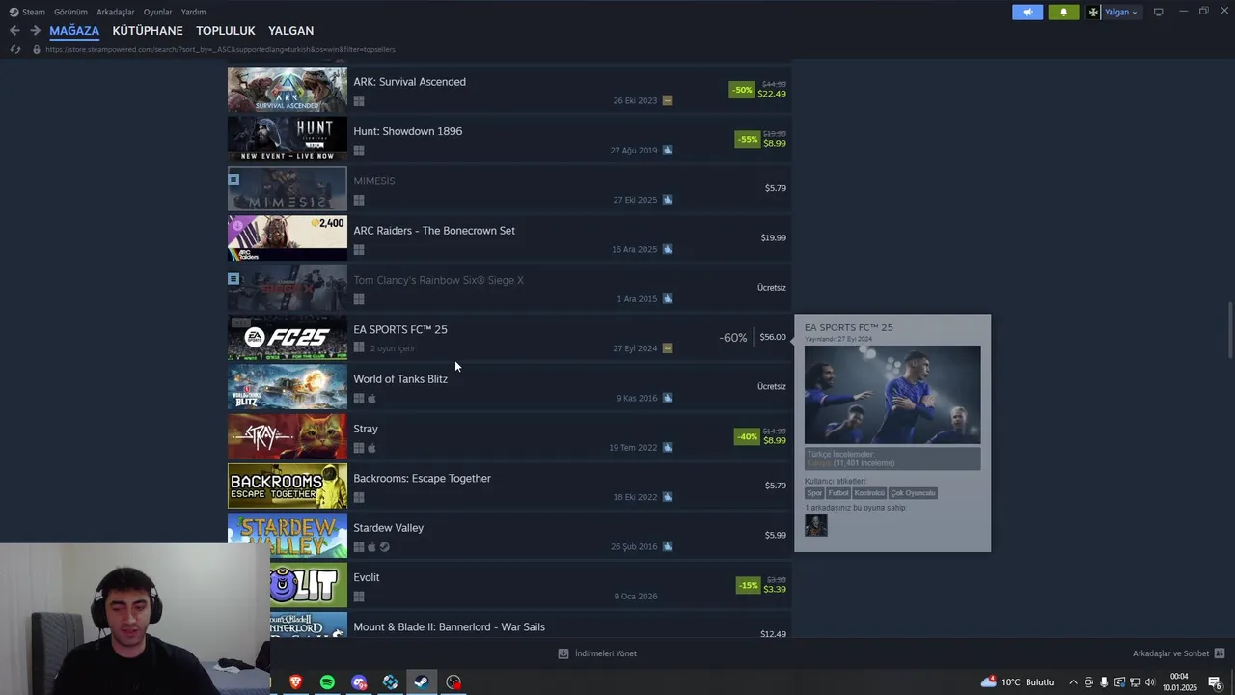Screen dimensions: 1235x695
Task: Open the Yardım menu
Action: click(x=193, y=12)
